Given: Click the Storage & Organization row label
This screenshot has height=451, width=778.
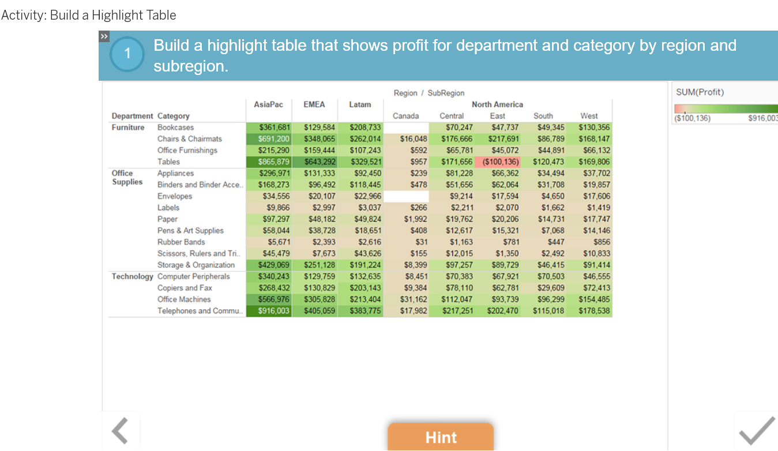Looking at the screenshot, I should tap(196, 265).
